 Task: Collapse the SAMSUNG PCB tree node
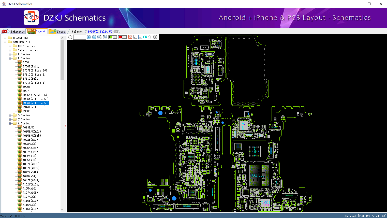pos(5,42)
